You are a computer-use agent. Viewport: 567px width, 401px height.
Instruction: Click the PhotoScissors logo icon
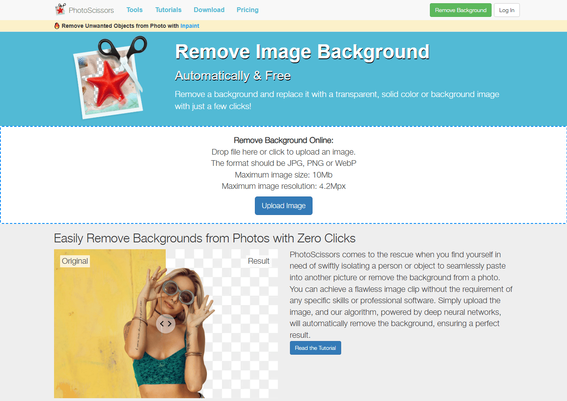[60, 9]
